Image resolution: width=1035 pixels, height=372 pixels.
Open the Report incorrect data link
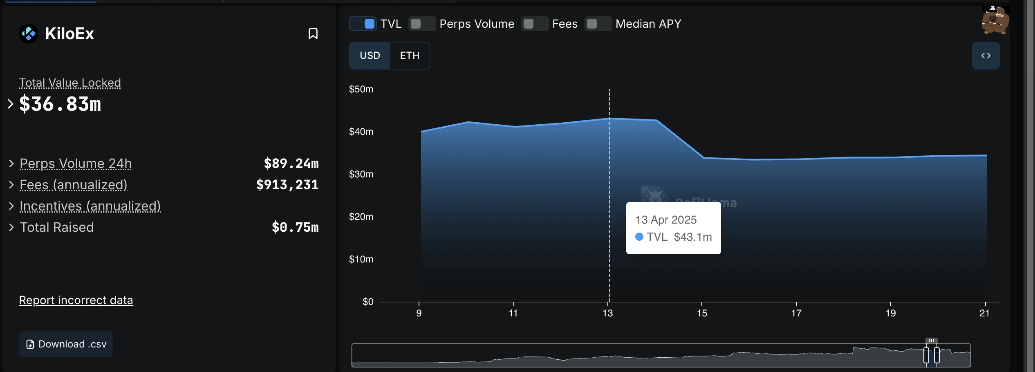76,300
